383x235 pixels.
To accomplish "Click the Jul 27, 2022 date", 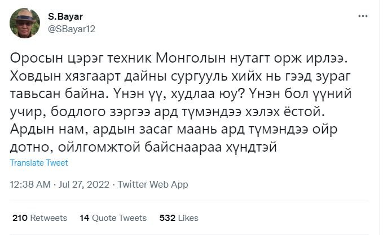I will pos(84,184).
